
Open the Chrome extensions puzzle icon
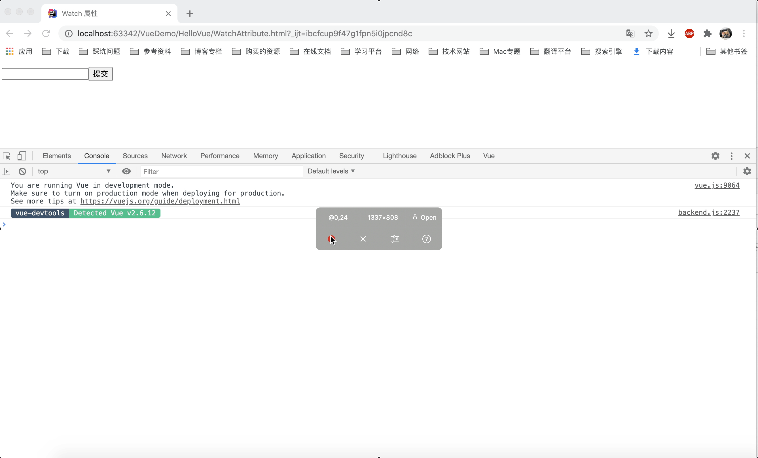click(707, 33)
